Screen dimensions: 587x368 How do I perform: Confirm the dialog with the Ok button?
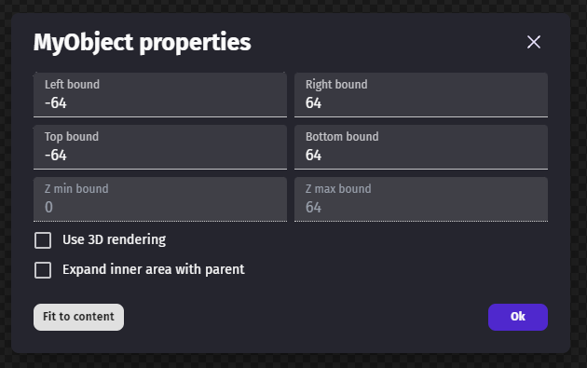[x=518, y=317]
